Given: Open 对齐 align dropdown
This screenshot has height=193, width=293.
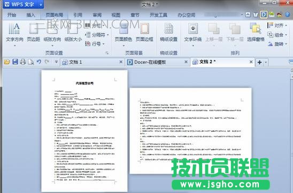Looking at the screenshot, I should tap(277, 26).
